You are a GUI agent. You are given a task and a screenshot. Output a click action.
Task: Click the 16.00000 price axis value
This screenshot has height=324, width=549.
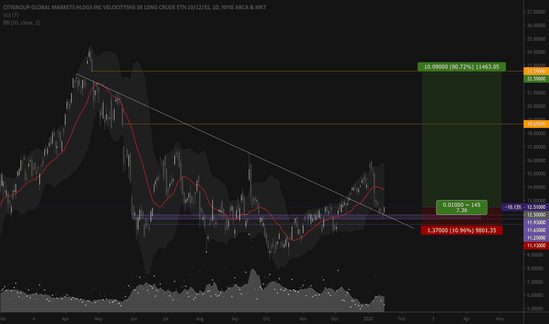[x=537, y=160]
